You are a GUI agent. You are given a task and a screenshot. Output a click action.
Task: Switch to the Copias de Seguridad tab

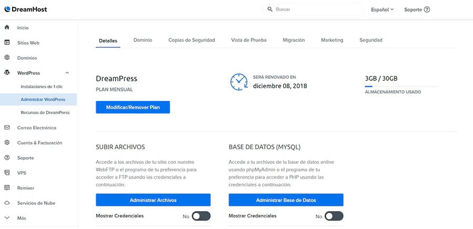(191, 40)
